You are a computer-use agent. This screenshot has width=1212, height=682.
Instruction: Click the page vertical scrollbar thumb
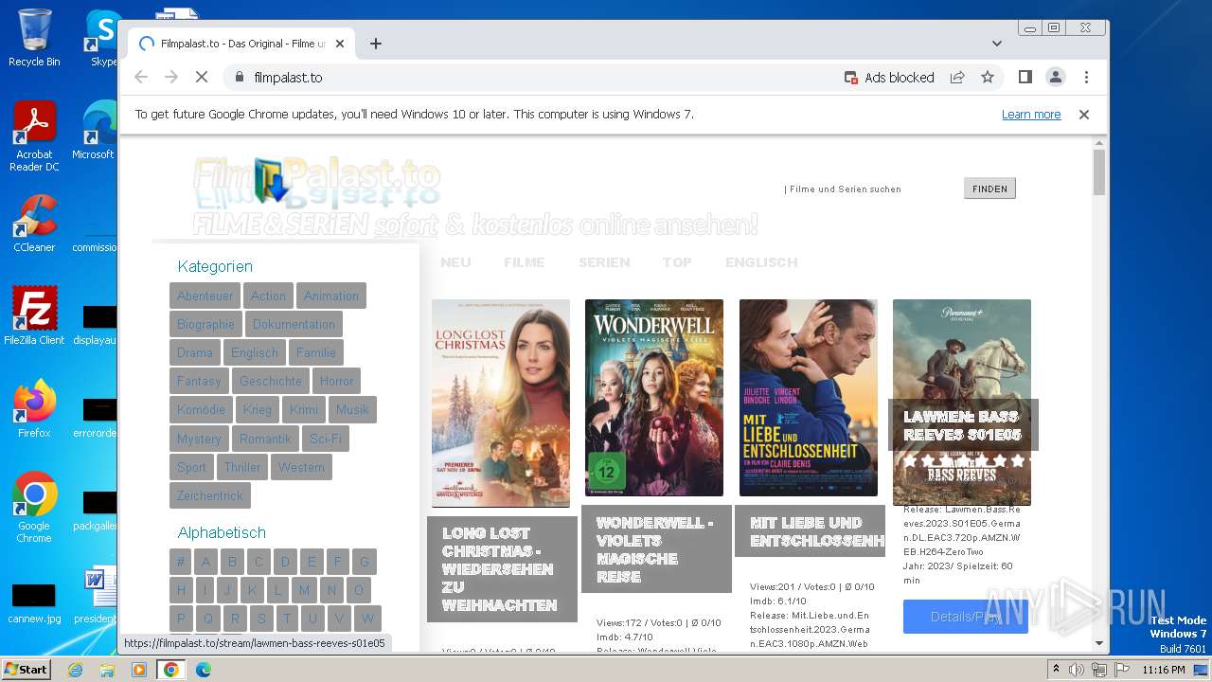coord(1098,171)
